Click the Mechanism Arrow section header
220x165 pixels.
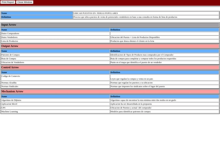110,92
